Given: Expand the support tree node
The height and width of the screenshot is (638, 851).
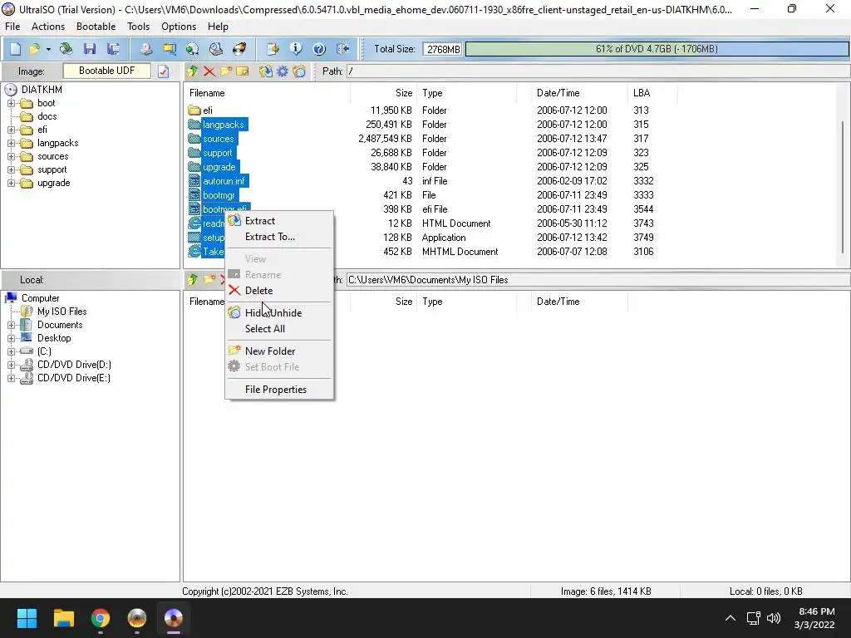Looking at the screenshot, I should (x=11, y=169).
